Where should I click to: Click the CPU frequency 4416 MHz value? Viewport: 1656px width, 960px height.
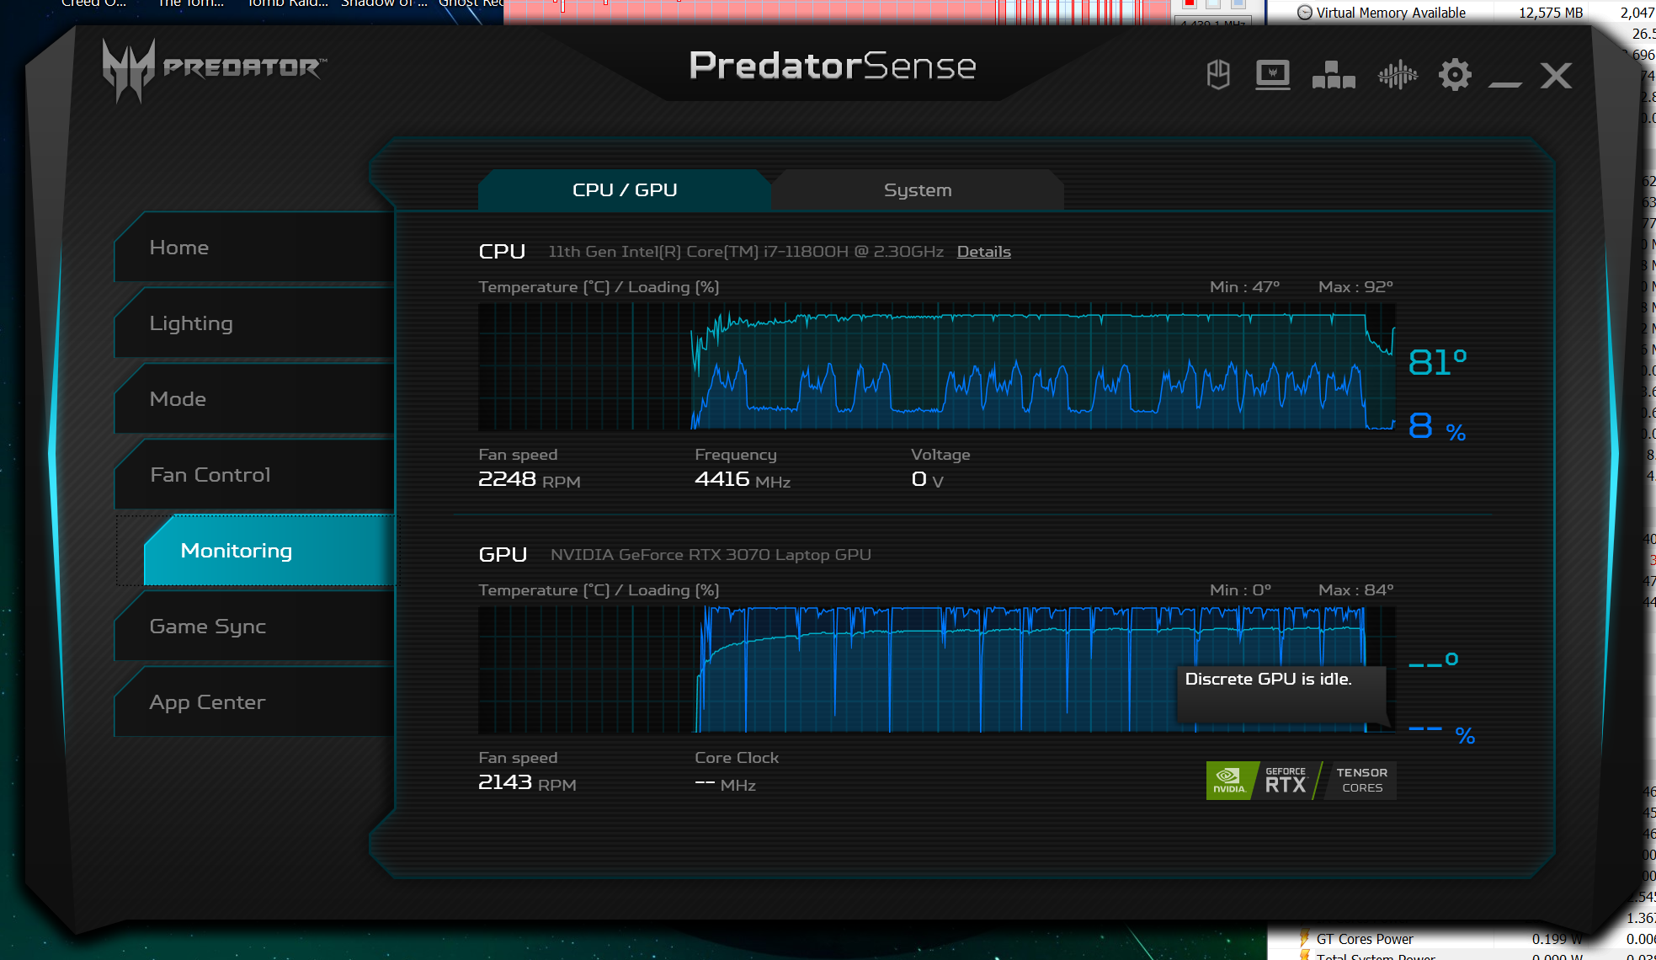(743, 480)
